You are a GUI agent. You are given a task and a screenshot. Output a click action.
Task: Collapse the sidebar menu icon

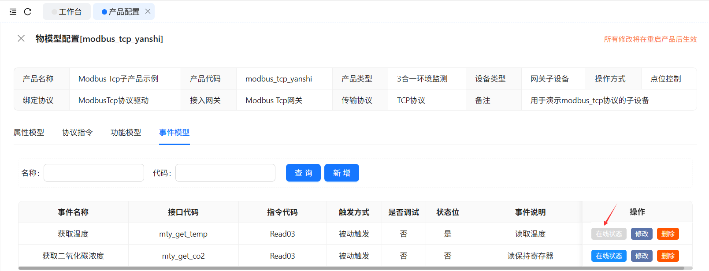click(x=13, y=12)
